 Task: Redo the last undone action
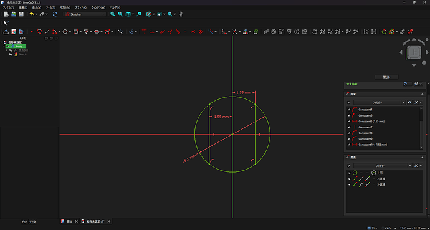coord(42,14)
